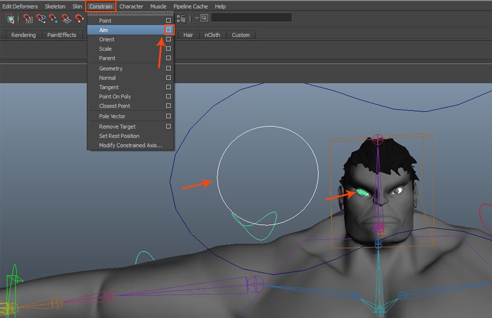Open the Point constraint option box

(x=168, y=21)
